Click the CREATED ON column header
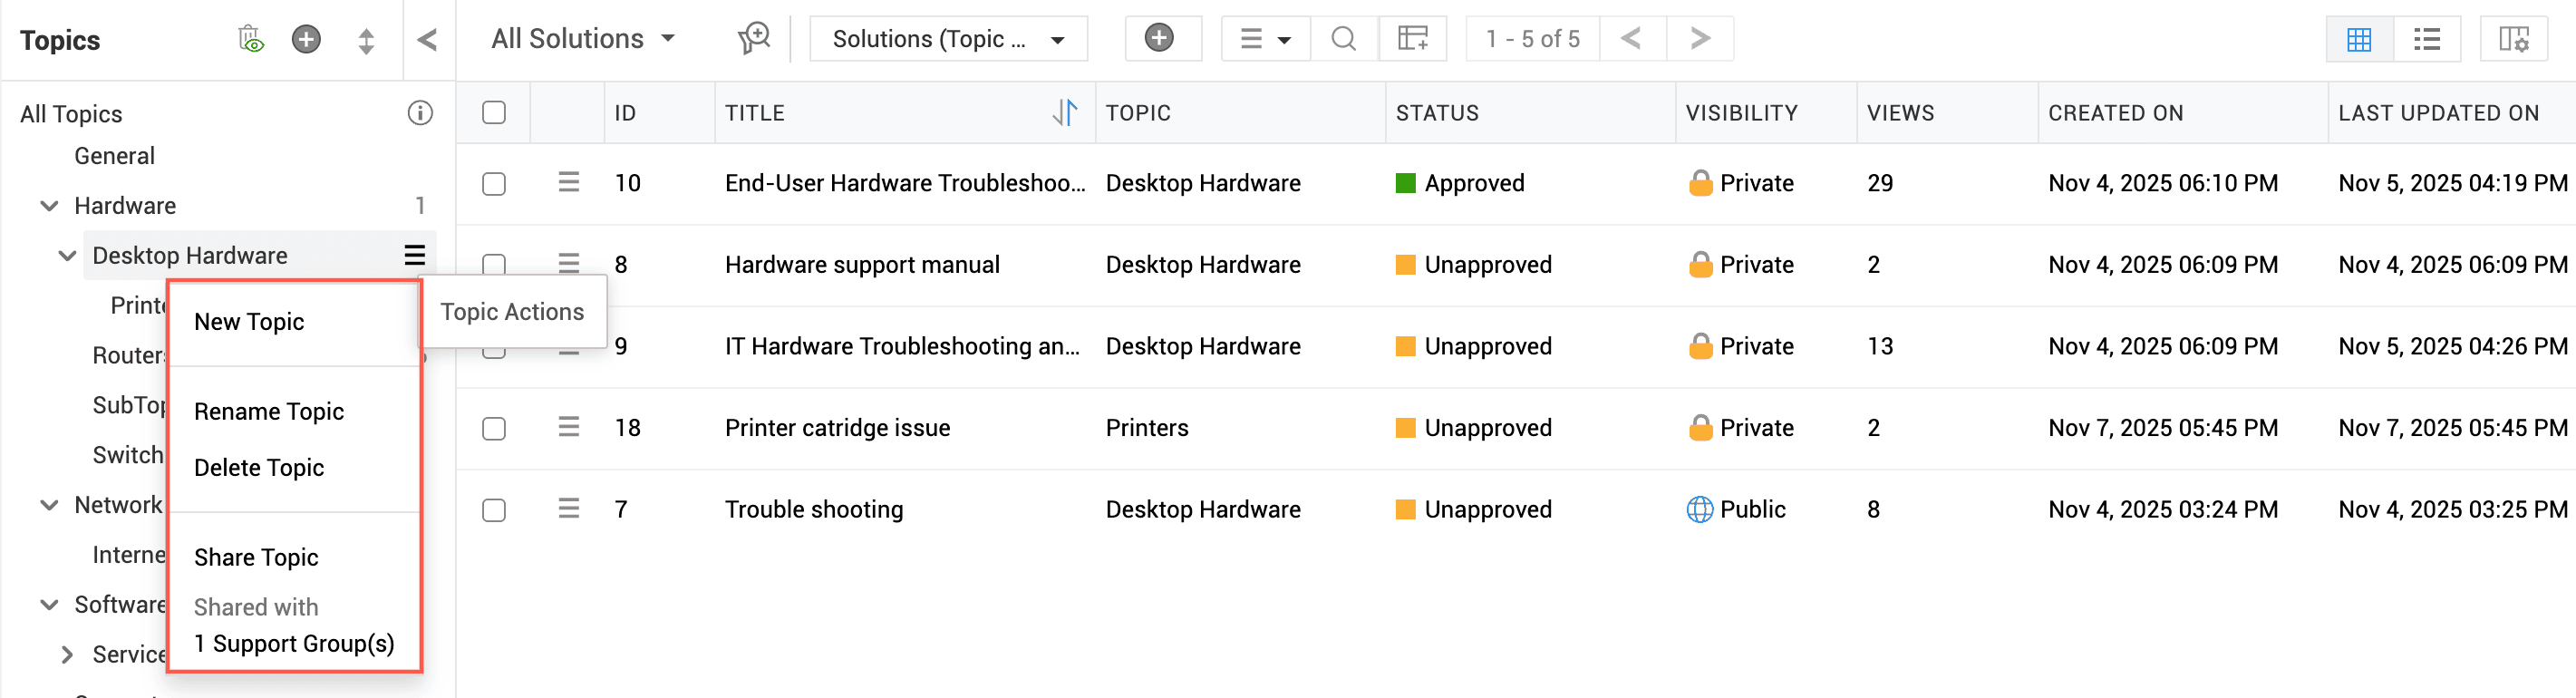Viewport: 2576px width, 698px height. pyautogui.click(x=2115, y=113)
